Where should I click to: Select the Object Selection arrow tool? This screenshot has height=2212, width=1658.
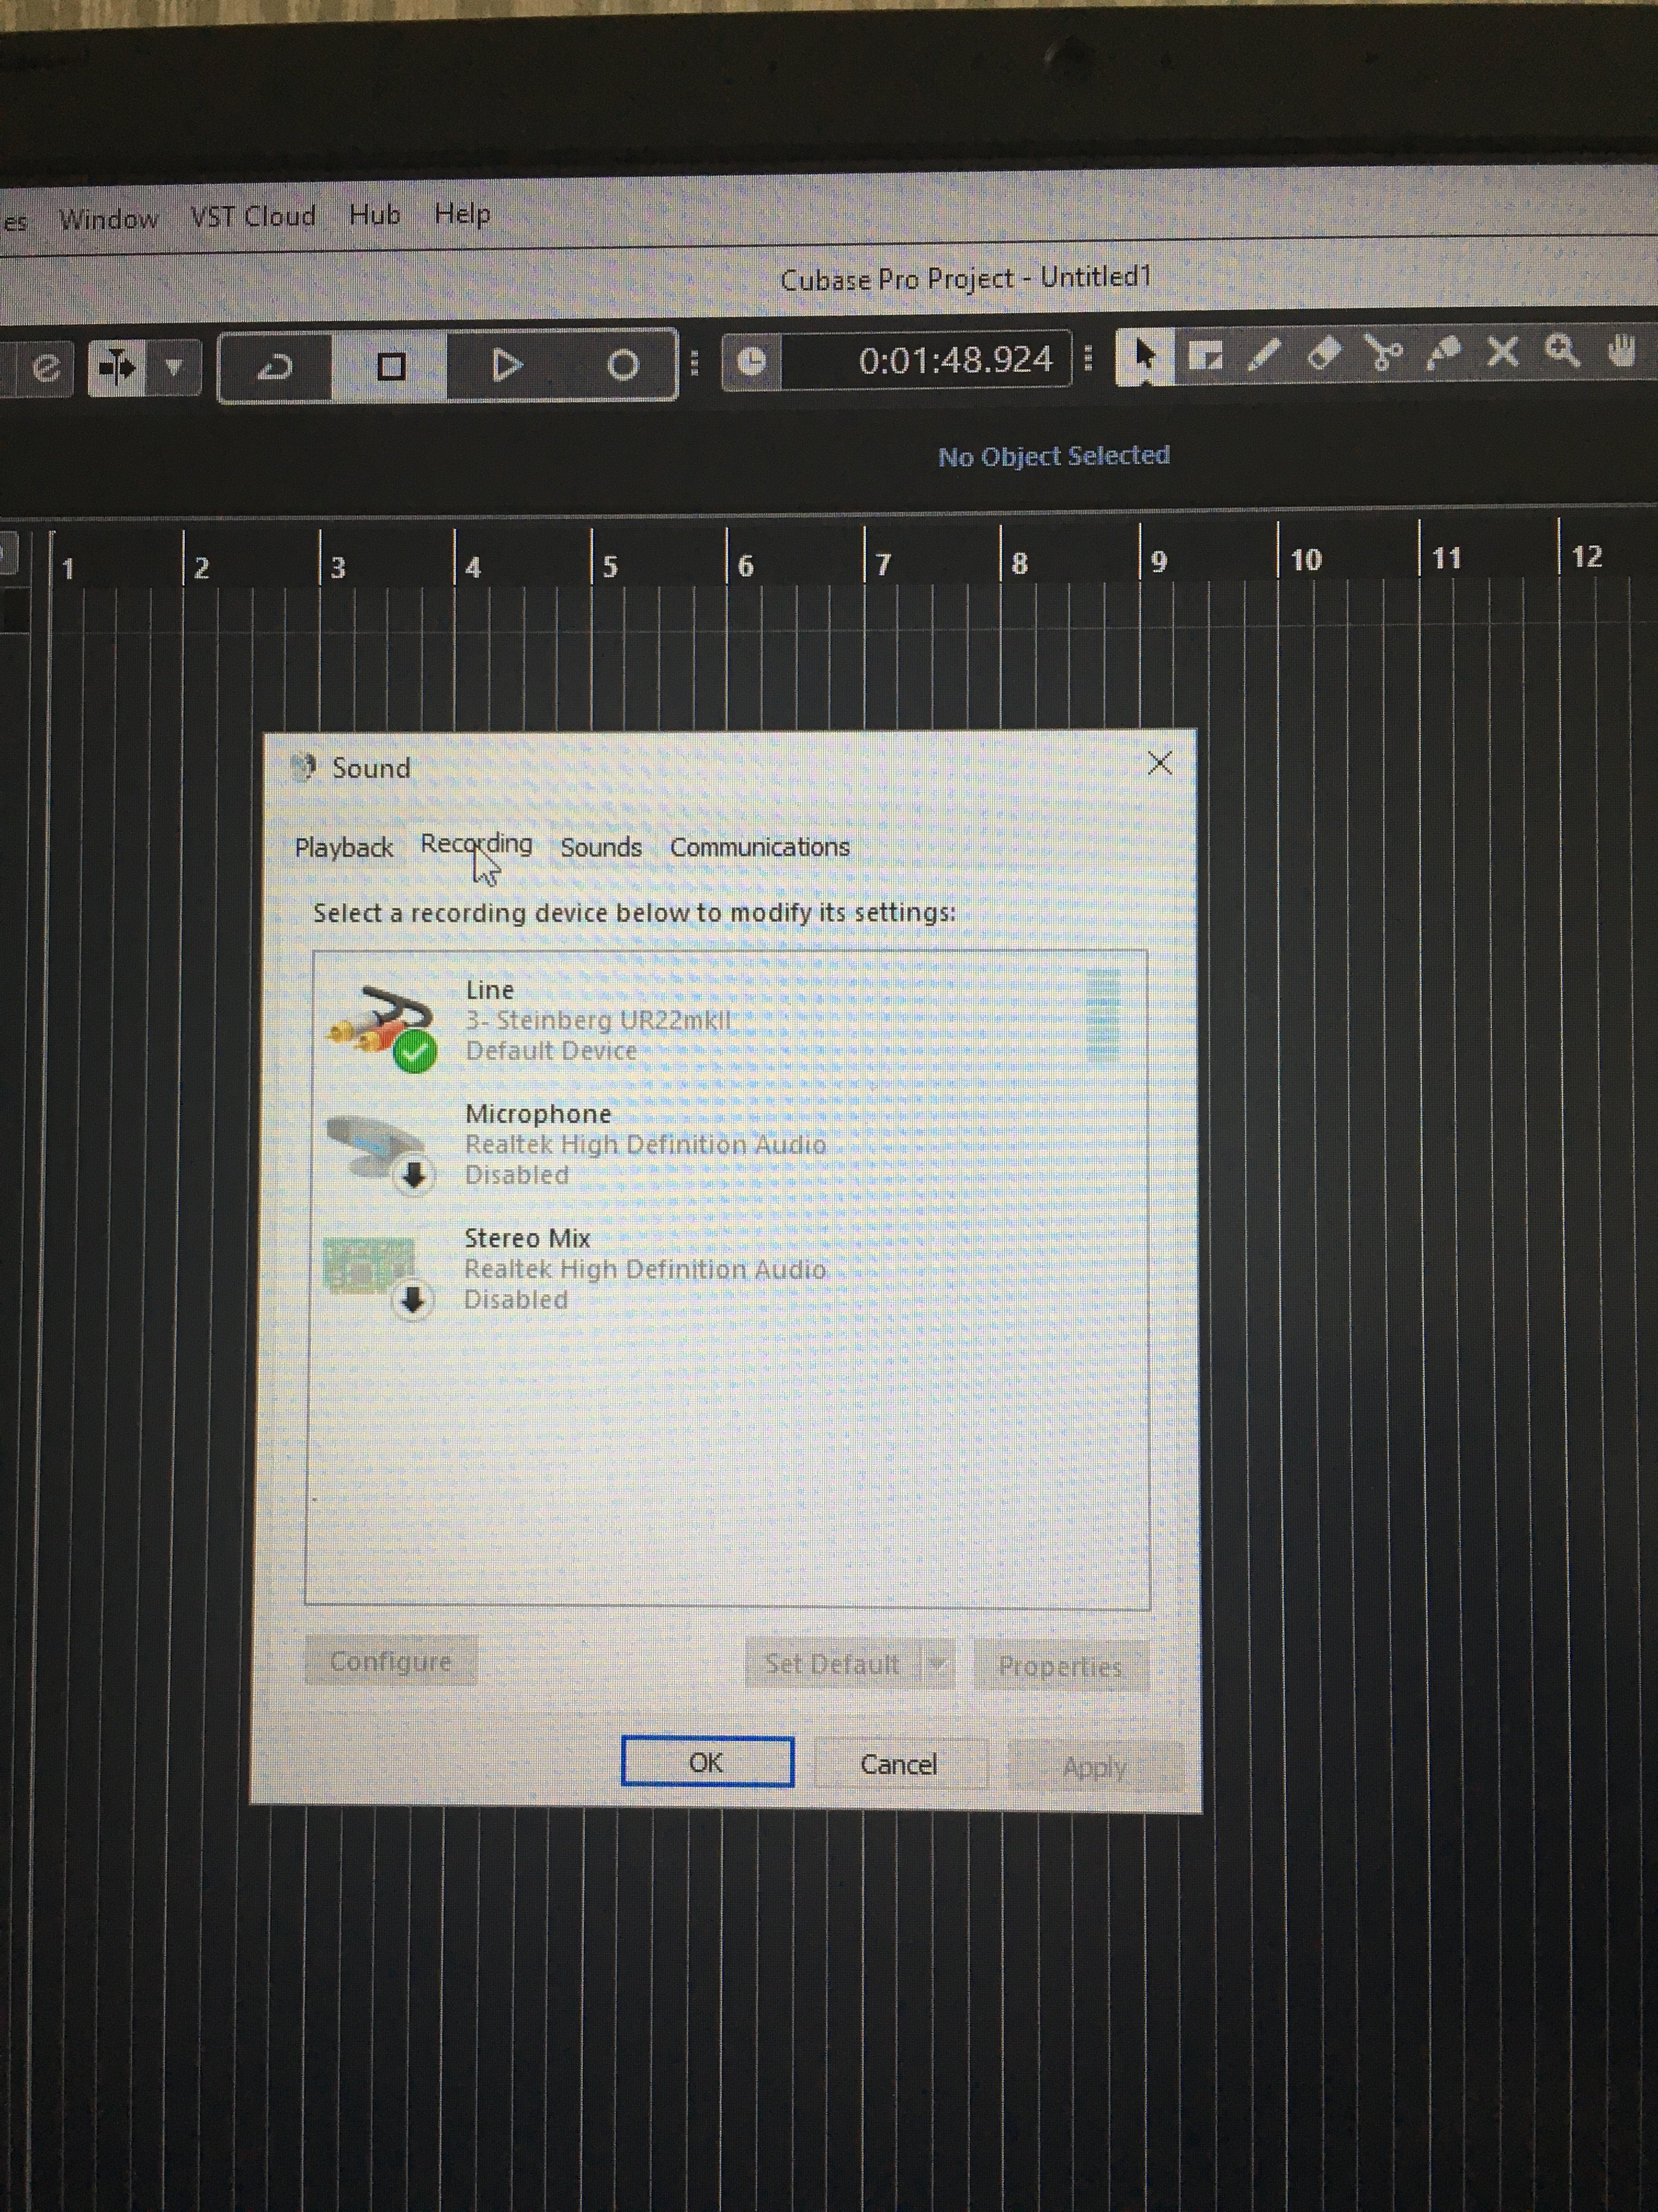tap(1144, 355)
